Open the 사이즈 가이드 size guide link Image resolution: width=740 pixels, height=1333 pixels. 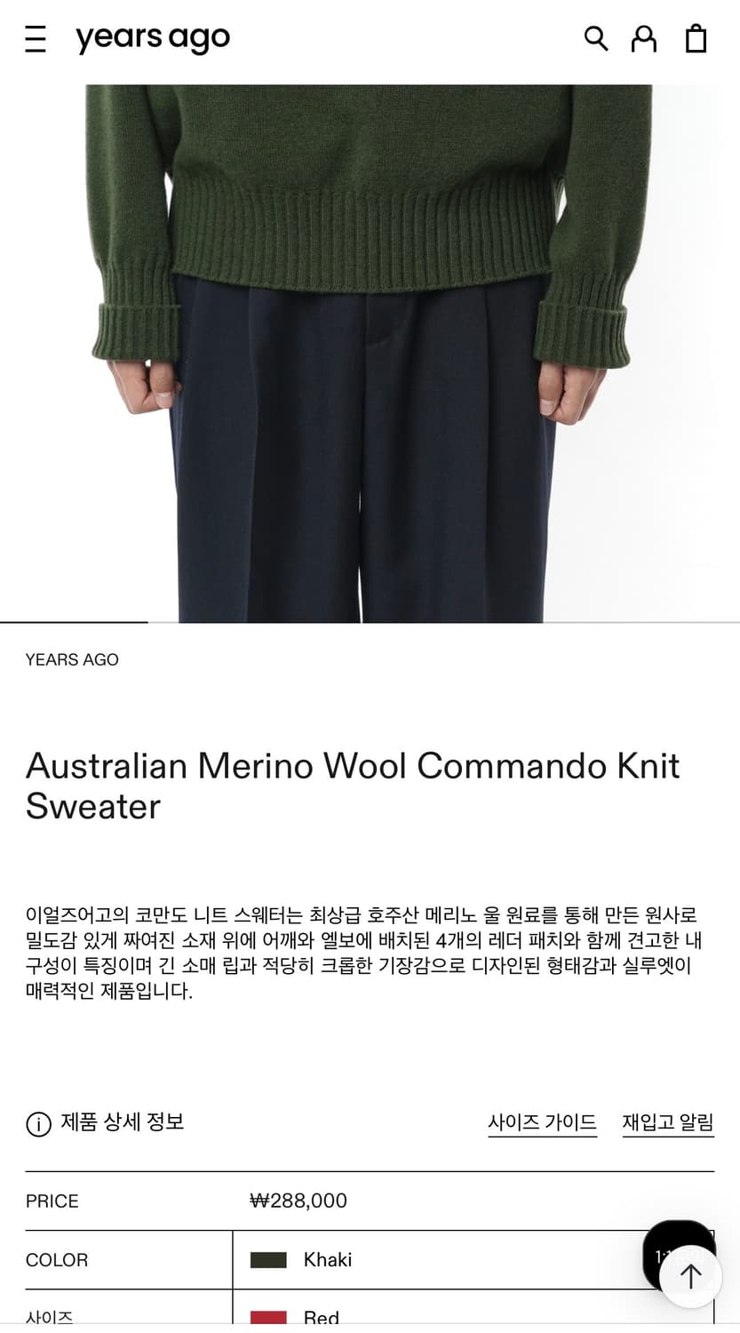click(542, 1123)
